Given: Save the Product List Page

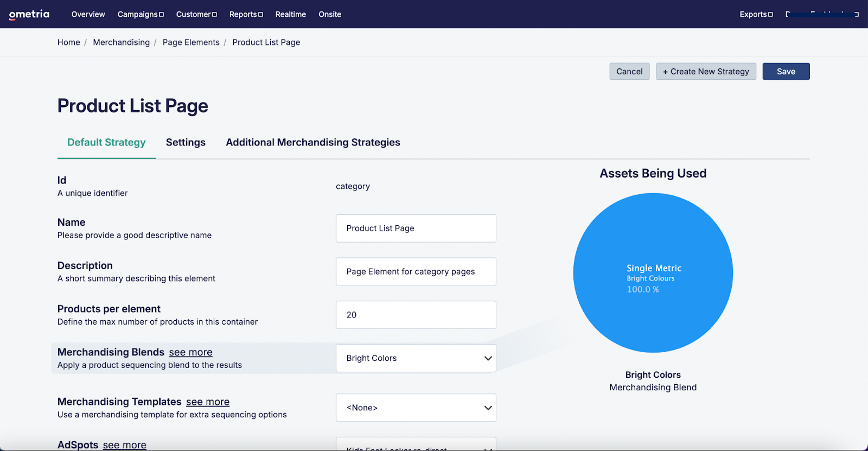Looking at the screenshot, I should pyautogui.click(x=786, y=72).
